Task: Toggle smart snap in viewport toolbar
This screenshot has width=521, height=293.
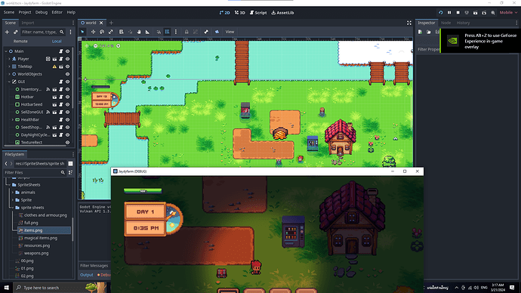Action: pos(159,32)
